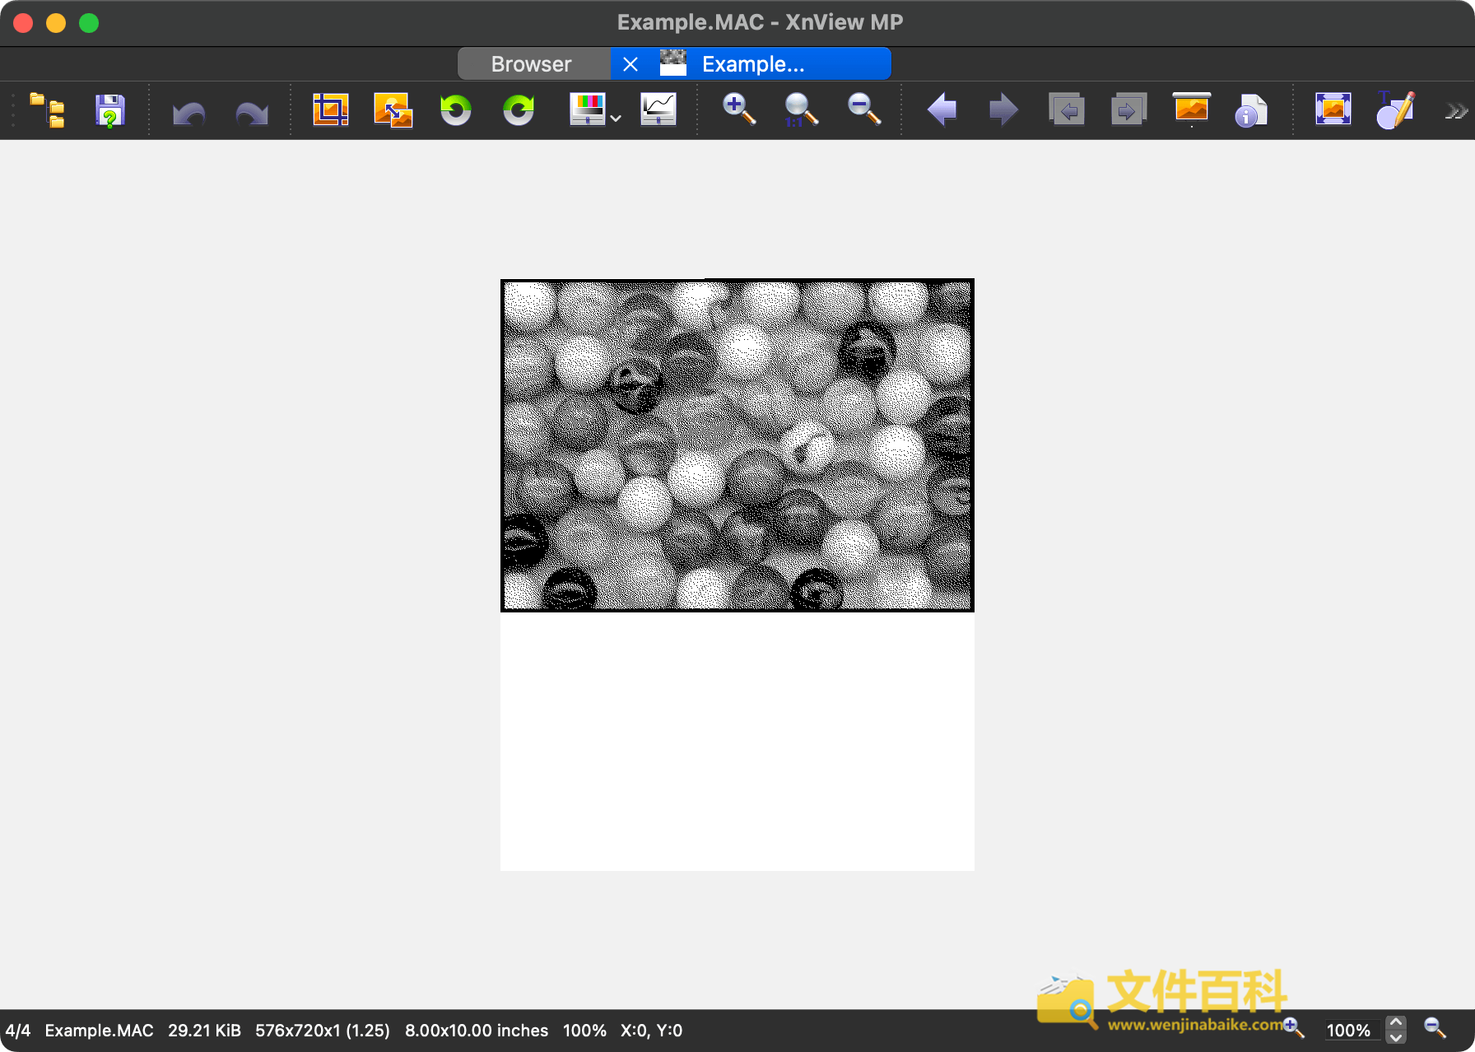Go to the previous file with left arrow
1475x1052 pixels.
[x=942, y=109]
